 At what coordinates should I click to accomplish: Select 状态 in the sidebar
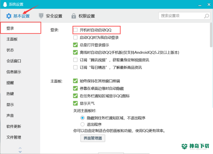[x=10, y=50]
